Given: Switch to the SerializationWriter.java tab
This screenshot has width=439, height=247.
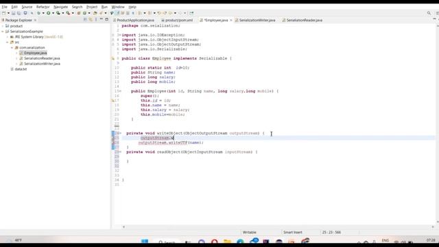Looking at the screenshot, I should point(255,20).
